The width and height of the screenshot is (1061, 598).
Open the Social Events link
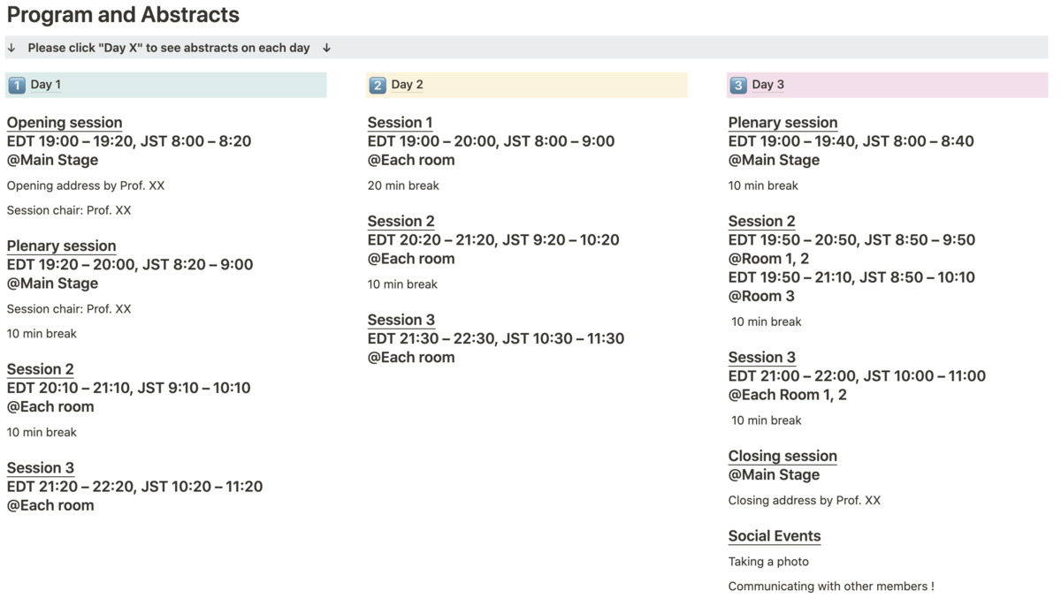(x=775, y=536)
